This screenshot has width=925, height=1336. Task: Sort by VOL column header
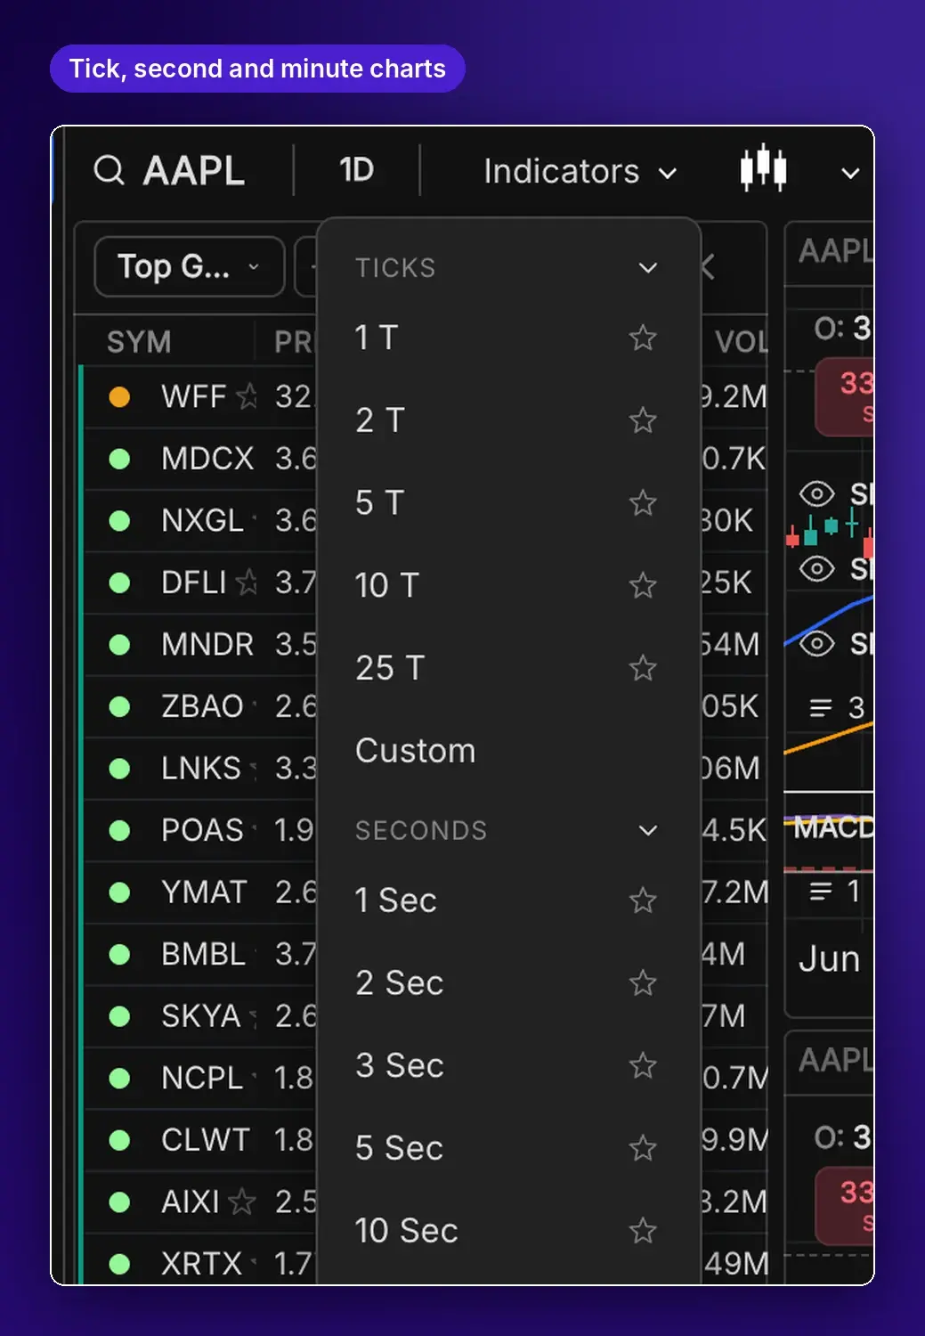pyautogui.click(x=741, y=342)
